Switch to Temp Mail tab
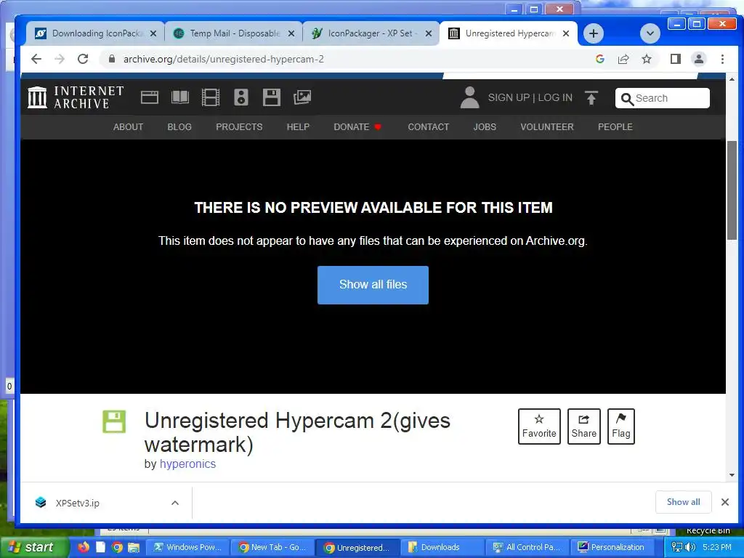The width and height of the screenshot is (744, 558). (235, 33)
